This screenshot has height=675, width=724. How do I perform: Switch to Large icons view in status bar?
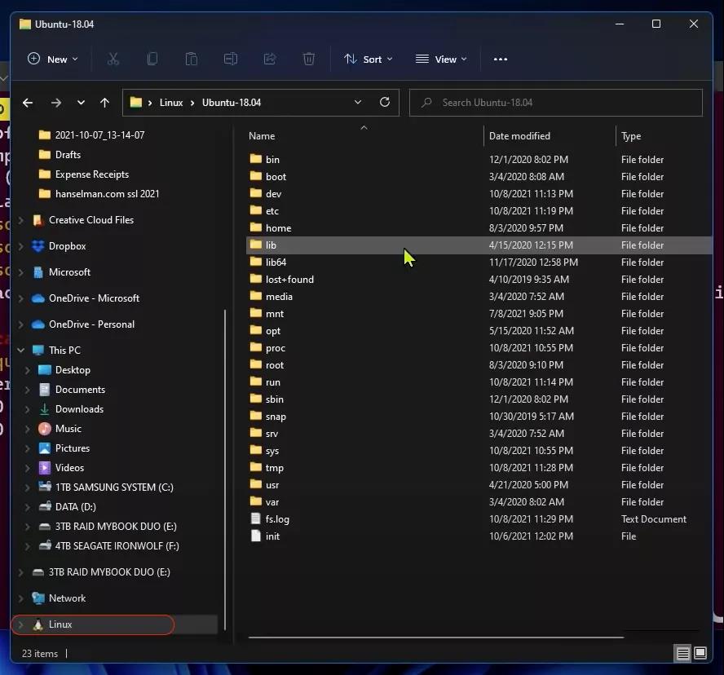point(700,653)
